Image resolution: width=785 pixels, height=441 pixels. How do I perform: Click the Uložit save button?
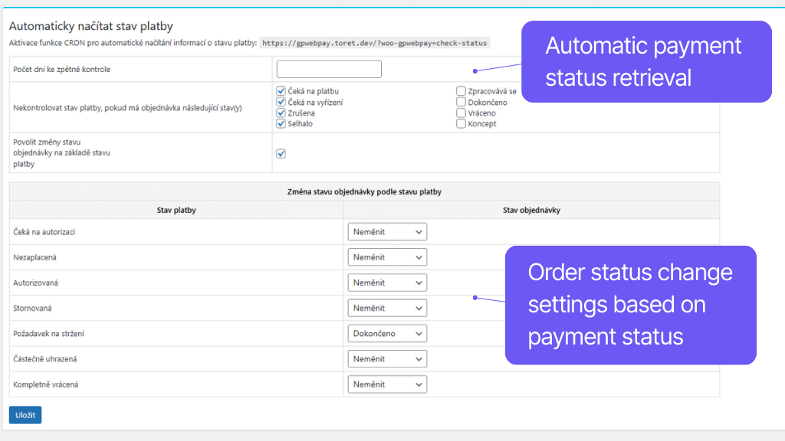(x=25, y=415)
